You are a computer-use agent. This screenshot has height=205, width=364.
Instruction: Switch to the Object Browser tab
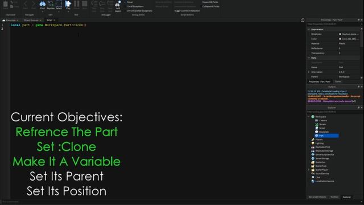point(32,20)
